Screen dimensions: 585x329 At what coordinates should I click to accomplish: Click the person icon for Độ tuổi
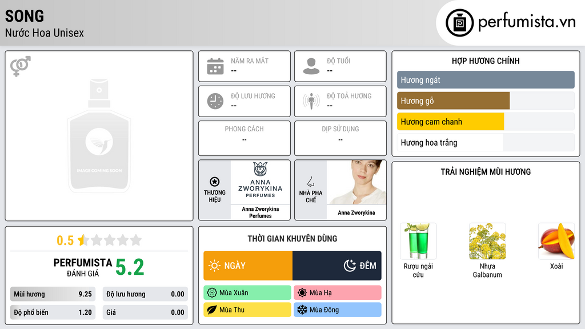(x=311, y=66)
